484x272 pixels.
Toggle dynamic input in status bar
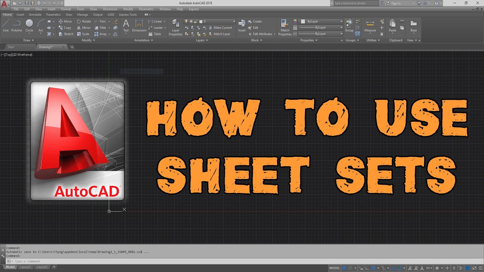(361, 268)
